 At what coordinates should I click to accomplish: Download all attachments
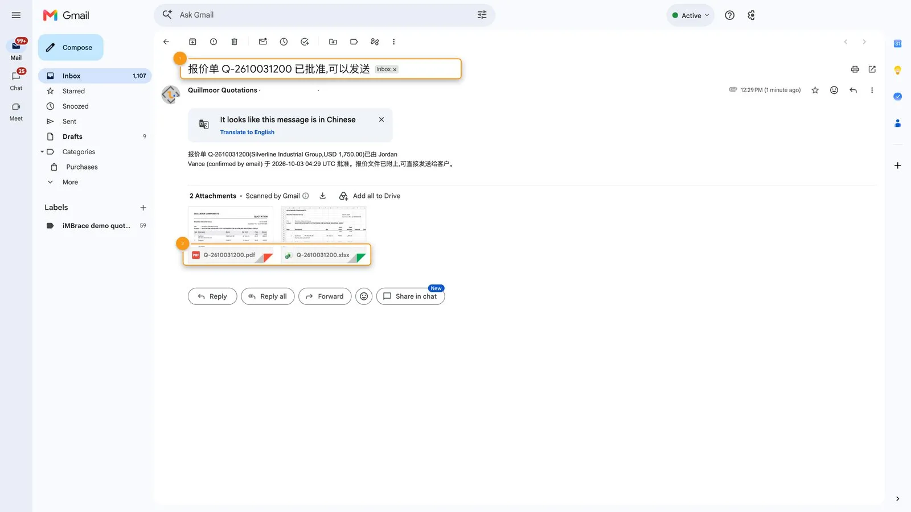[x=322, y=196]
